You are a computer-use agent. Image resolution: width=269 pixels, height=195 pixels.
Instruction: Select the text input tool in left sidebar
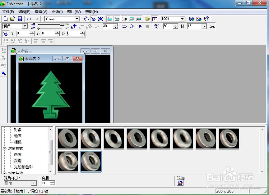[x=4, y=51]
